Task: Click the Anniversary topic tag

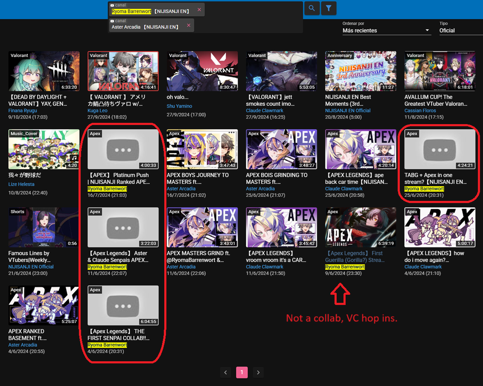Action: click(x=340, y=55)
